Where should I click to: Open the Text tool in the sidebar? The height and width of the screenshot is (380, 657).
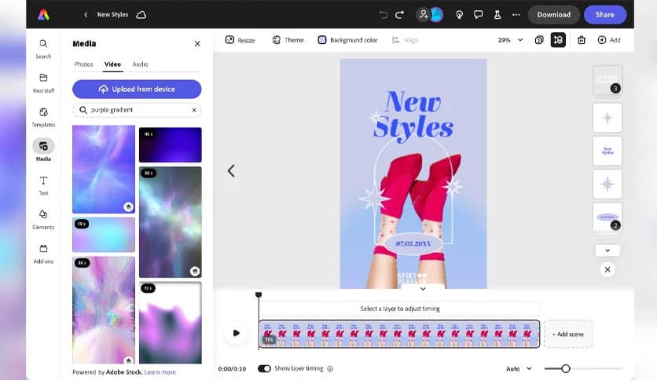pos(43,185)
